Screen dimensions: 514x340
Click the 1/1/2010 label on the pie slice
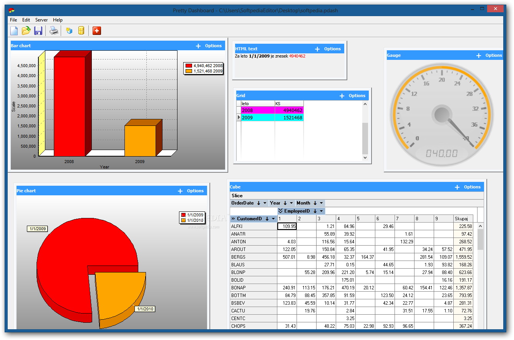click(145, 309)
